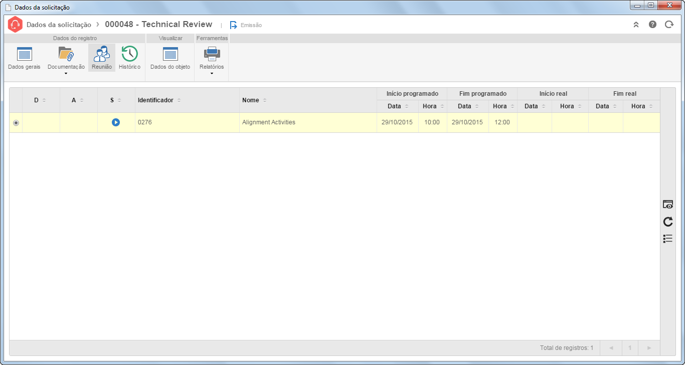Click the Emissão status icon

tap(233, 25)
